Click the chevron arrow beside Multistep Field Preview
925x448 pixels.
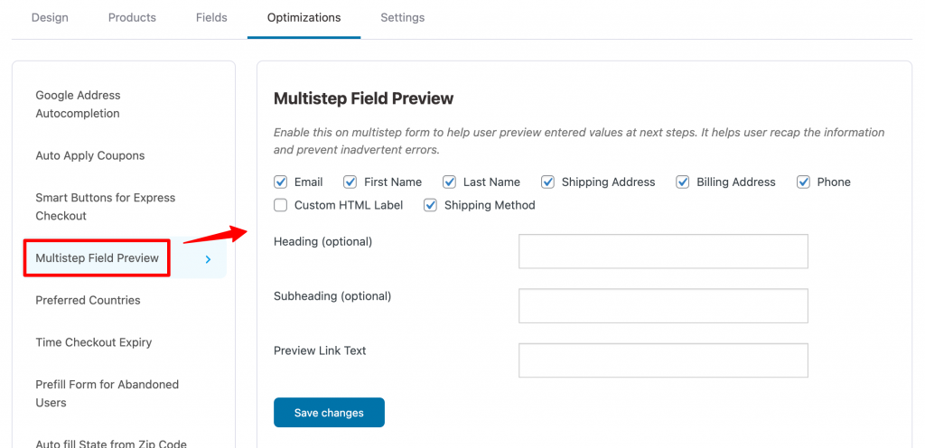pos(208,259)
